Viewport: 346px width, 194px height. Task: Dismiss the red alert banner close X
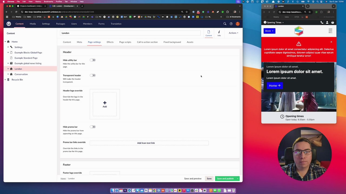tap(331, 42)
